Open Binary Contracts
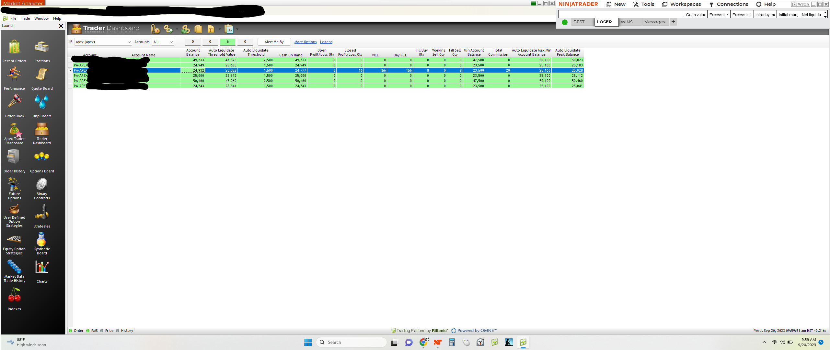This screenshot has width=830, height=350. click(x=42, y=189)
